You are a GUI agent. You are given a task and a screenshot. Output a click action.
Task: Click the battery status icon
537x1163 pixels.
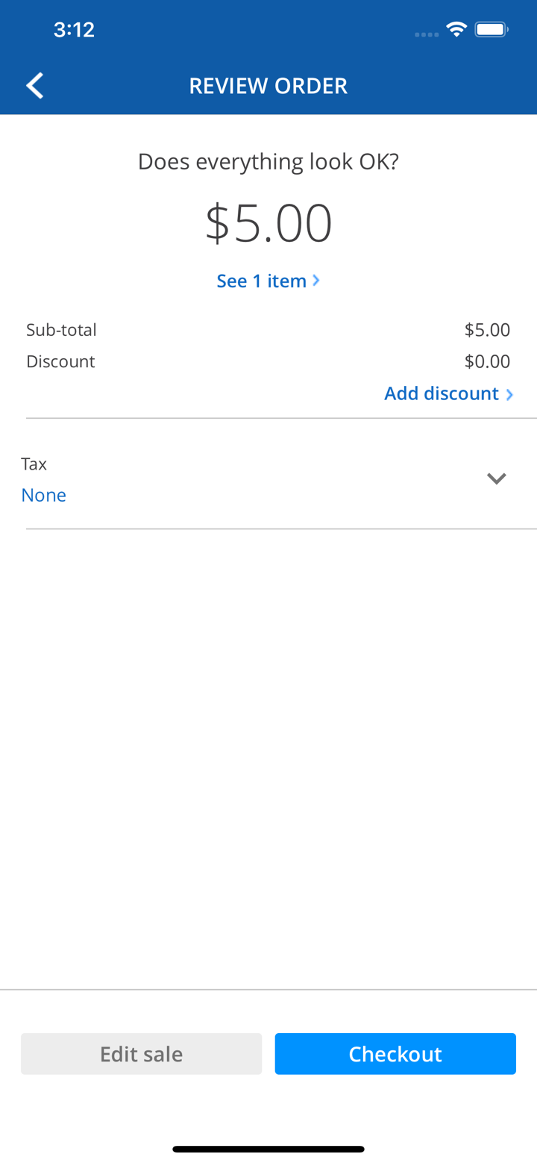pos(492,30)
